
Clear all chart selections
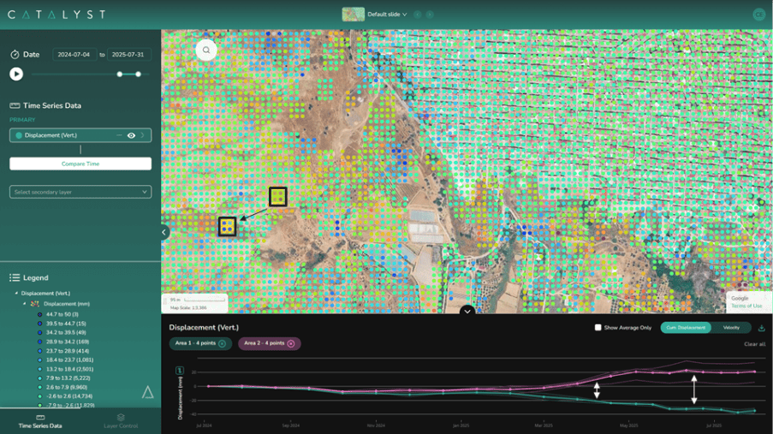click(754, 344)
